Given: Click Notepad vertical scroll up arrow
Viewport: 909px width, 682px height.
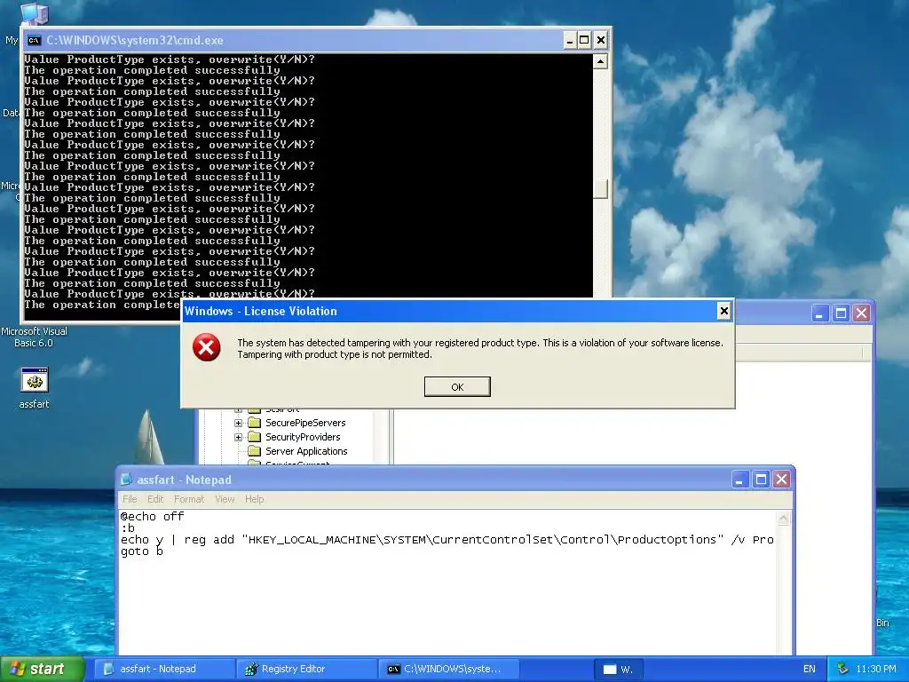Looking at the screenshot, I should (783, 519).
